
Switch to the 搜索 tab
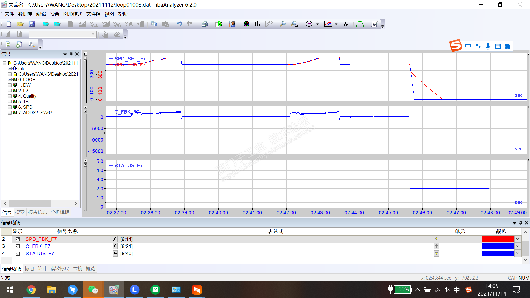pyautogui.click(x=20, y=212)
